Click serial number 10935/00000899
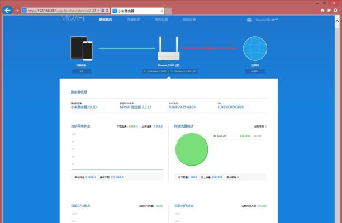342x223 pixels. coord(231,107)
